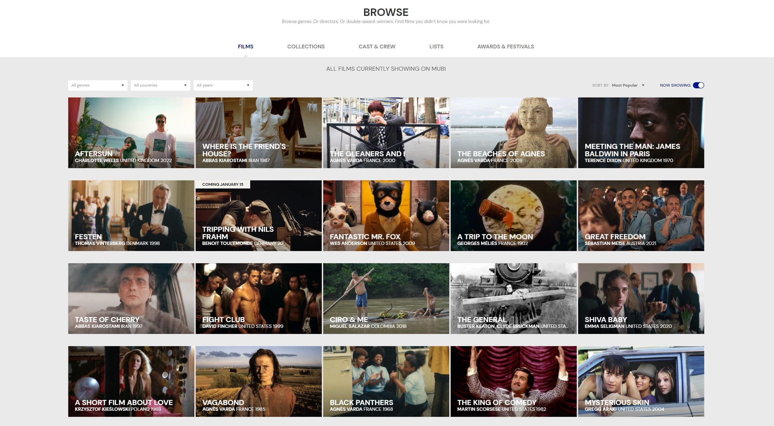
Task: Open The King of Comedy
Action: (x=513, y=381)
